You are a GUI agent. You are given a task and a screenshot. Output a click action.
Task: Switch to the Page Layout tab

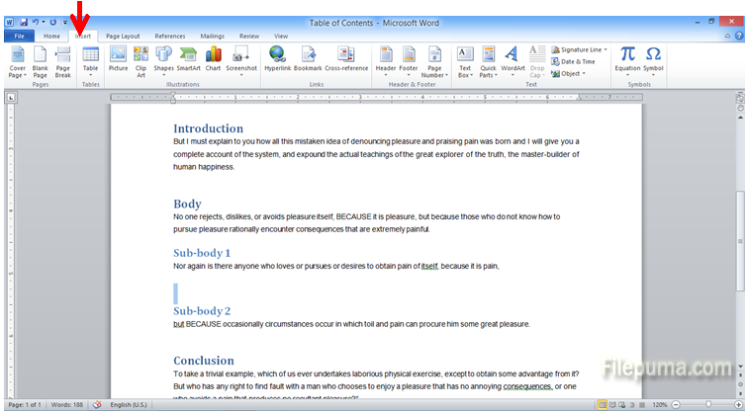123,36
